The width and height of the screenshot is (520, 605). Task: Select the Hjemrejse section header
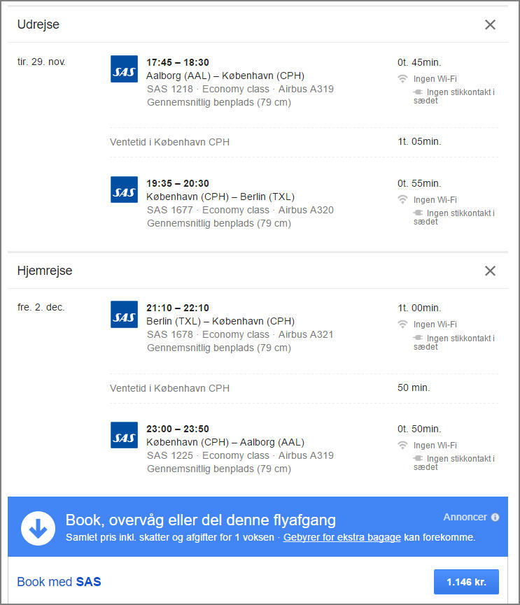[45, 271]
